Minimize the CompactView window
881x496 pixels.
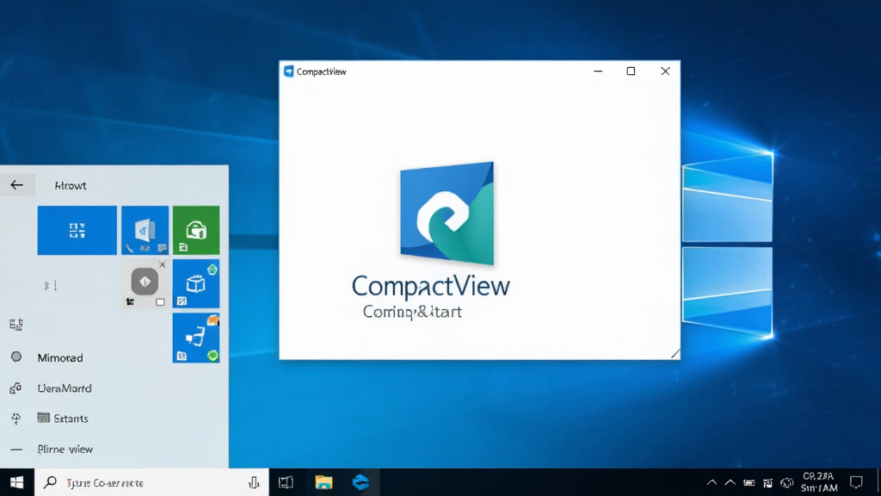pos(598,71)
